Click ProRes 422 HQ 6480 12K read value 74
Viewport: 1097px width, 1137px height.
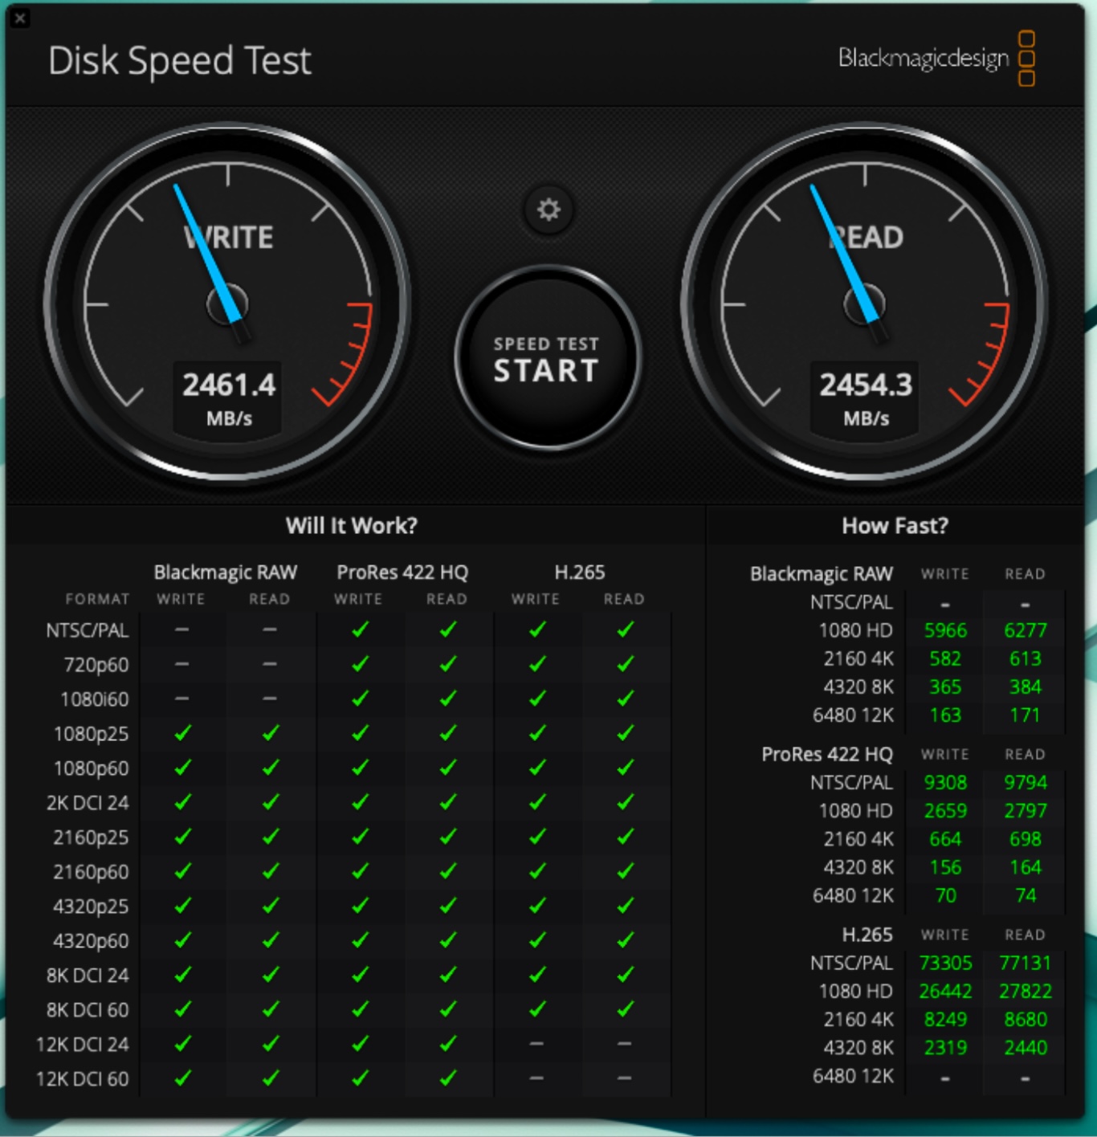(x=1026, y=895)
